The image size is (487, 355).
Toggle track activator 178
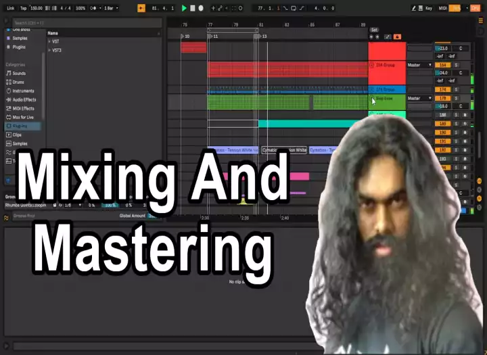442,98
